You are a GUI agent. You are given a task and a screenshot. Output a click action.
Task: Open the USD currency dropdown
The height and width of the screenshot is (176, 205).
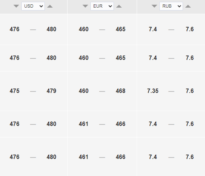[33, 6]
